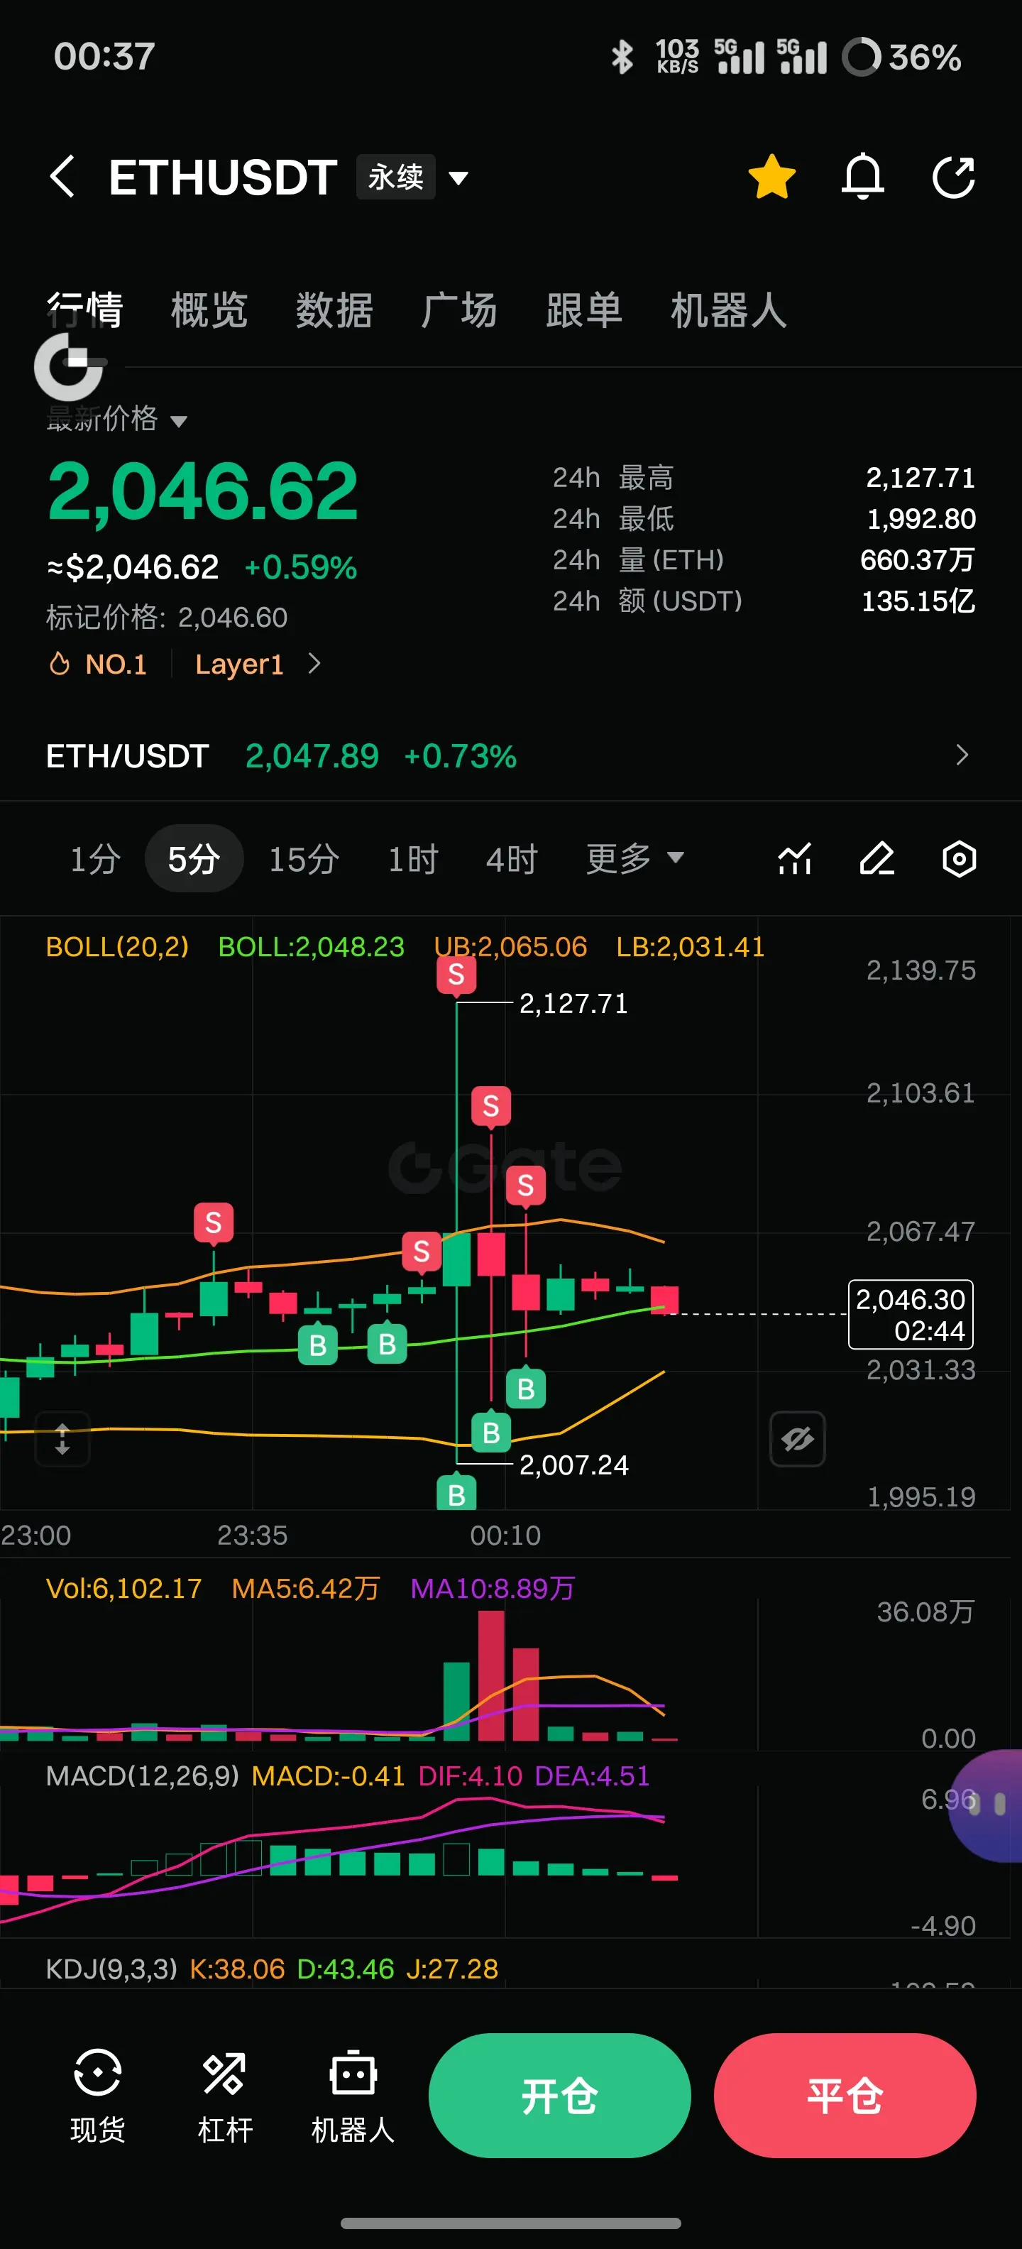Select the 1时 timeframe
This screenshot has width=1022, height=2249.
413,859
